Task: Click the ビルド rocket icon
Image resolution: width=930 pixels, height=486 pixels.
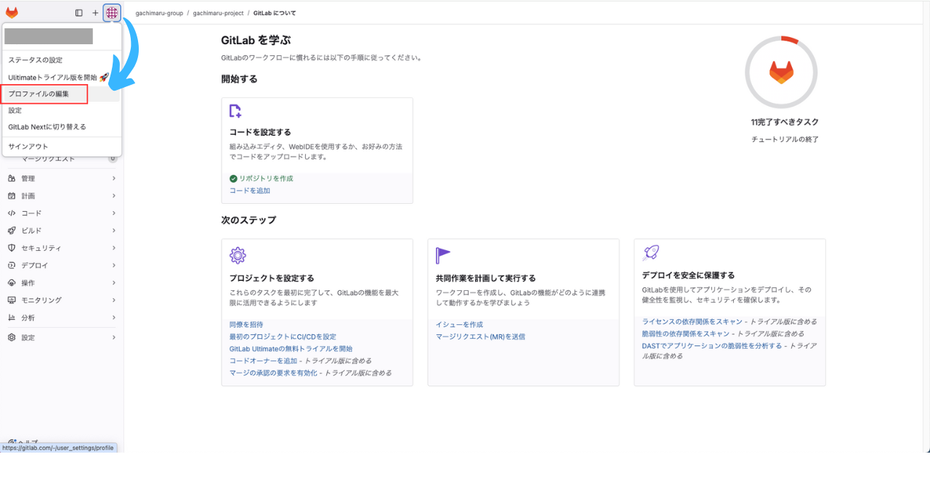Action: [12, 231]
